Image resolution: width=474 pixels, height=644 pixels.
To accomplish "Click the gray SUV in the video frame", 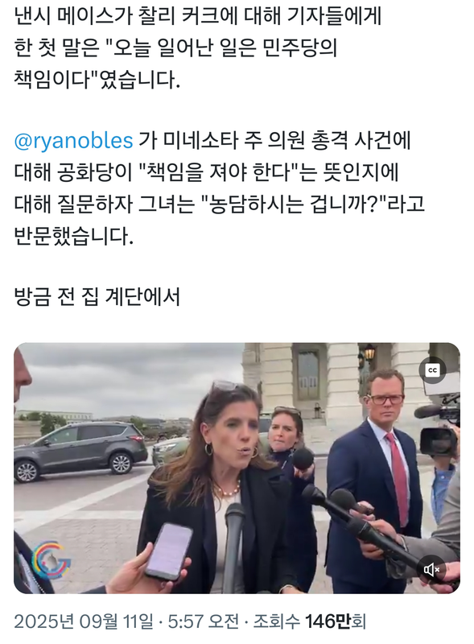I will (80, 451).
